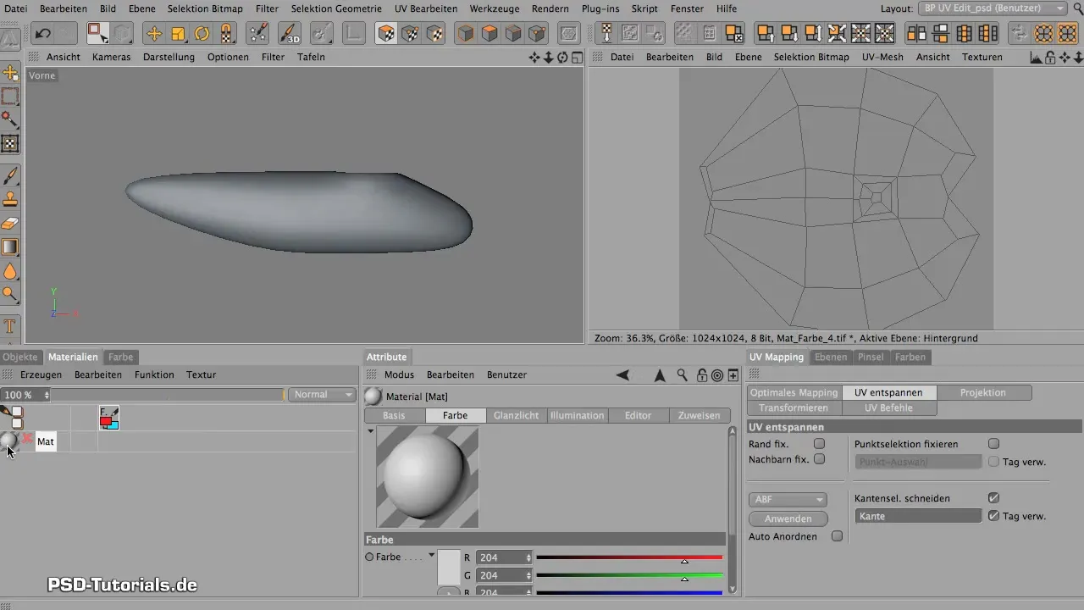Open the Normal blend mode dropdown
1084x610 pixels.
[322, 395]
